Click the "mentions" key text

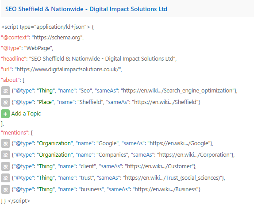tap(15, 133)
